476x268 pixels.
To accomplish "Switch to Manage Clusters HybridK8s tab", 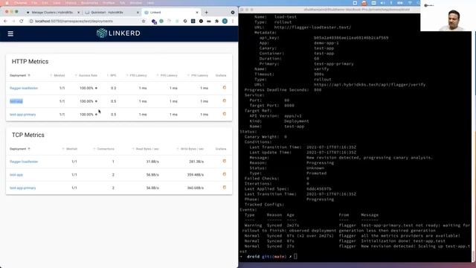I will pos(52,13).
